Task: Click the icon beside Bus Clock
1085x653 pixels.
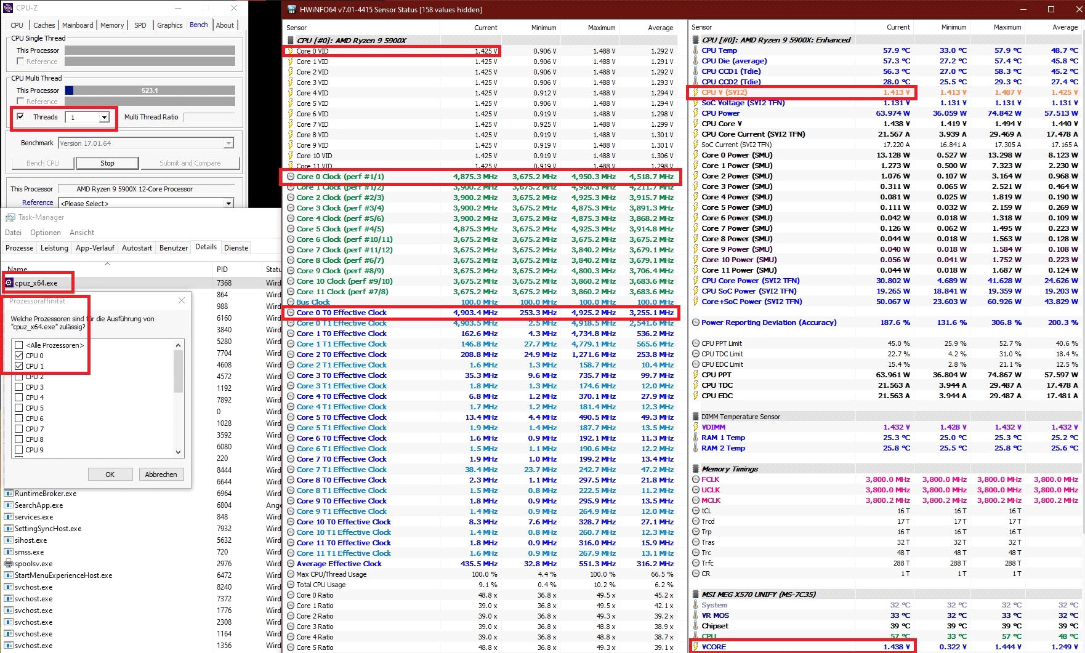Action: (291, 302)
